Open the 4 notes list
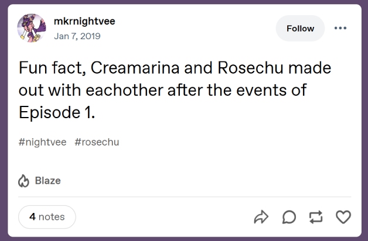 pyautogui.click(x=47, y=217)
